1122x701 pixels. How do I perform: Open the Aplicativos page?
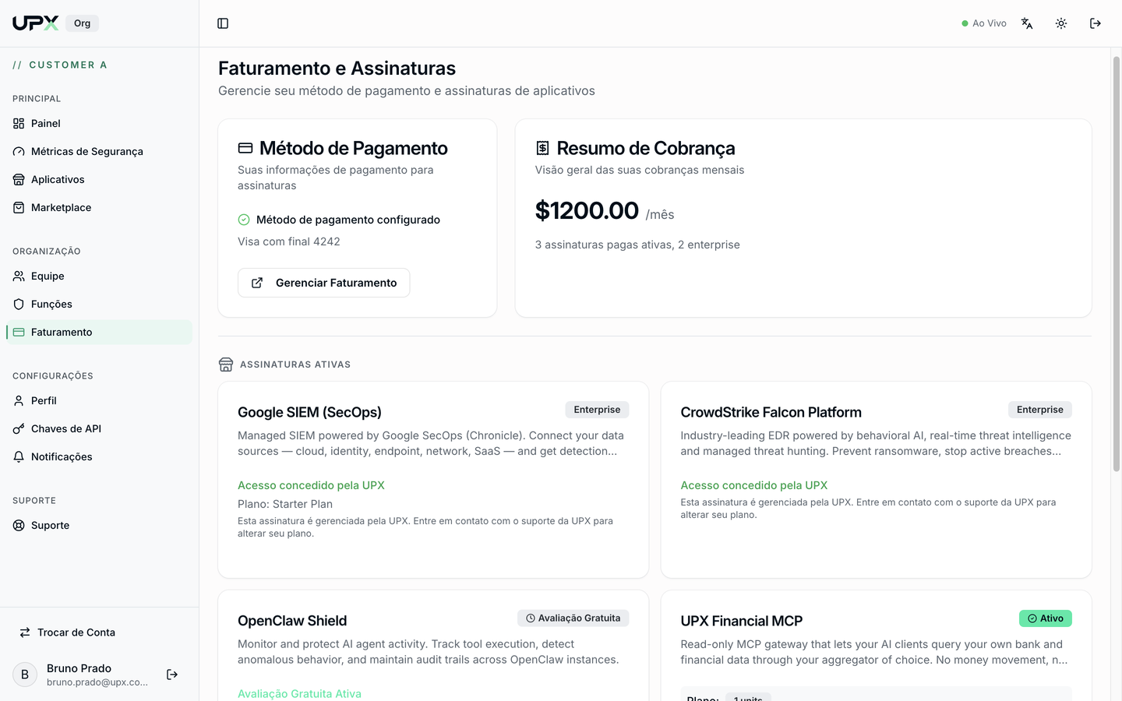tap(99, 179)
